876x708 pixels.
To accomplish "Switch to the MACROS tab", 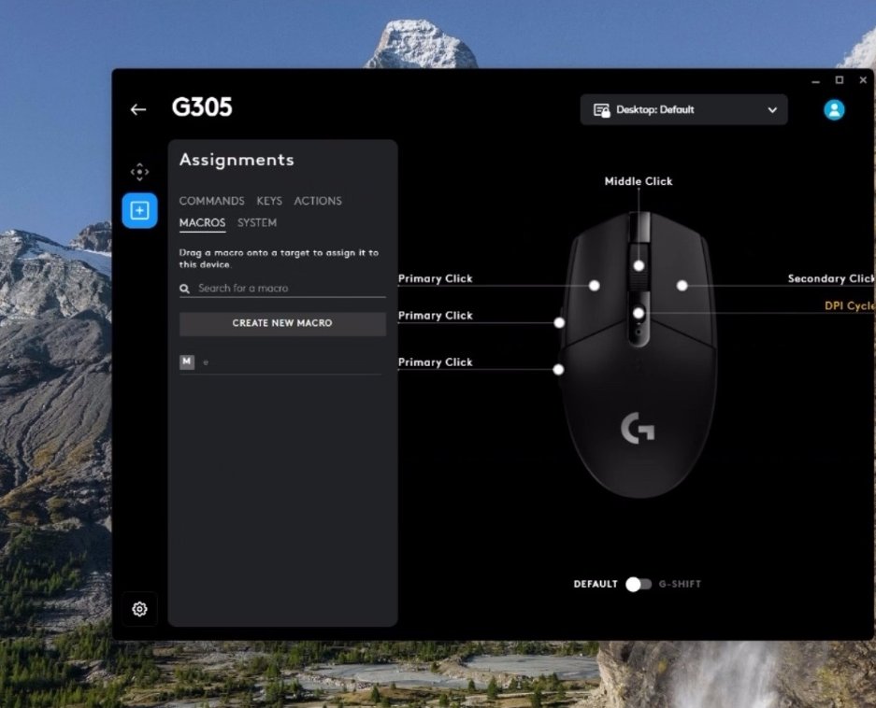I will click(x=202, y=223).
